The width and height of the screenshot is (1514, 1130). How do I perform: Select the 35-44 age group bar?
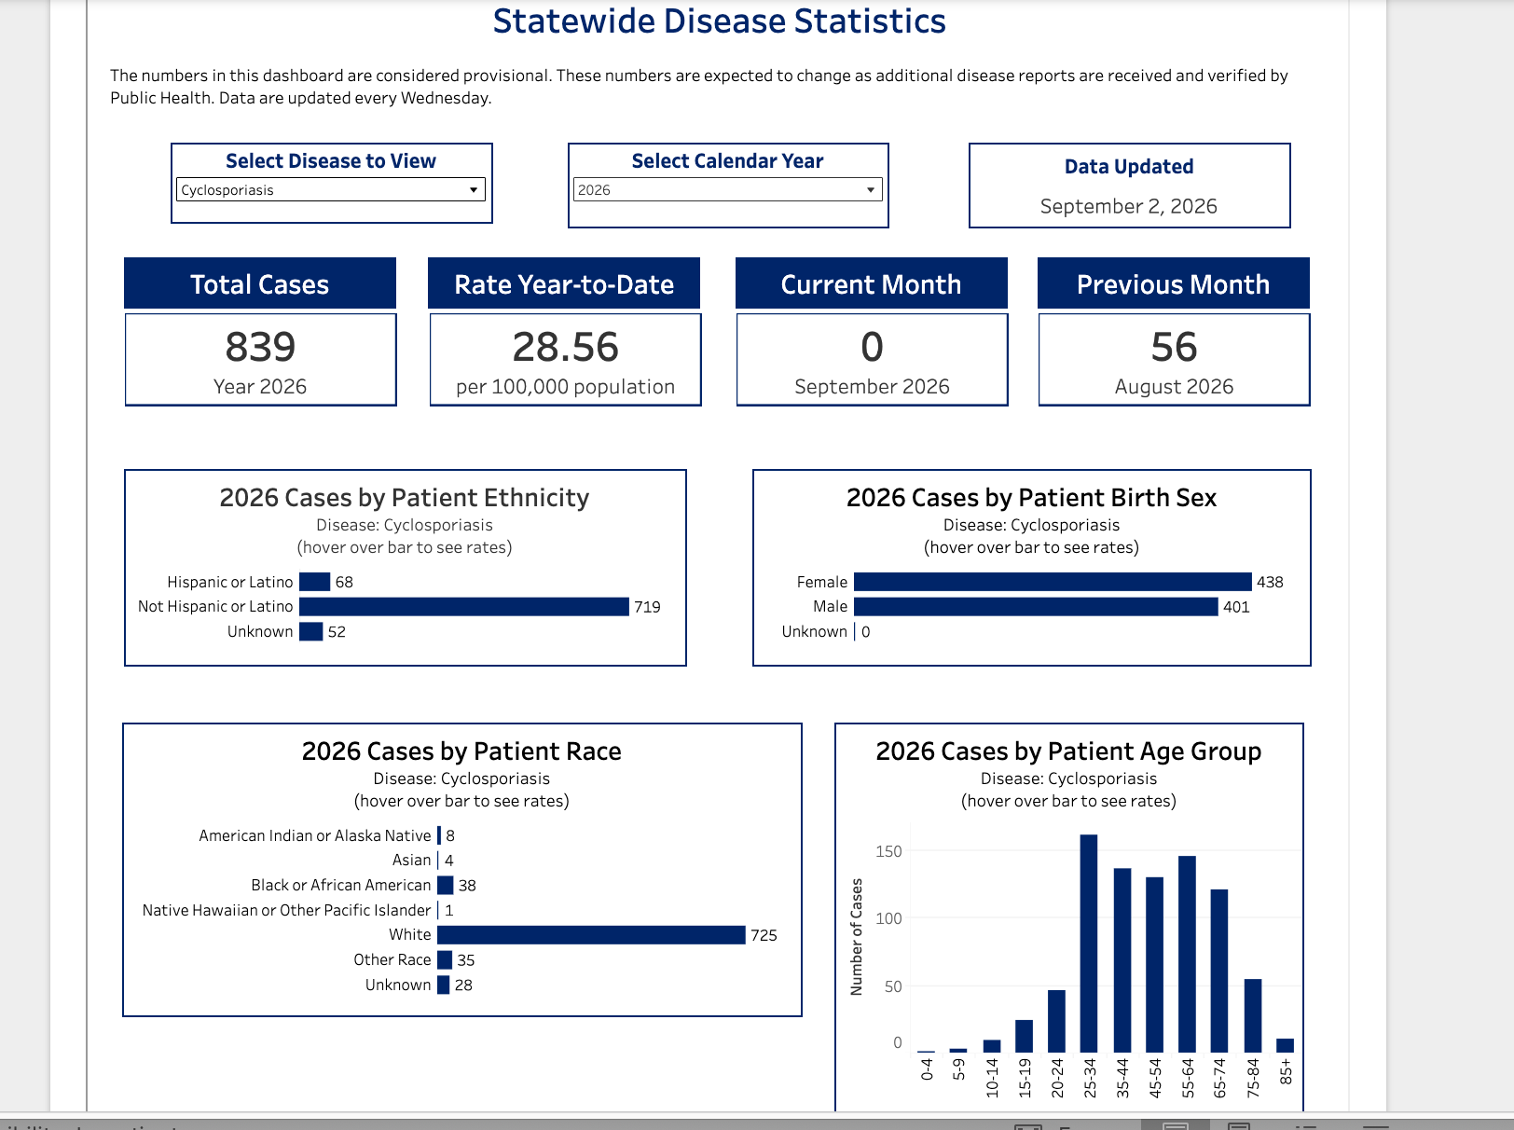click(1122, 960)
